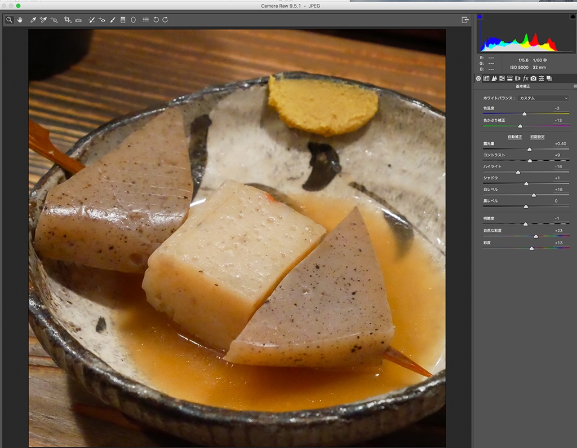Open the ホワイトバランス dropdown

point(544,98)
